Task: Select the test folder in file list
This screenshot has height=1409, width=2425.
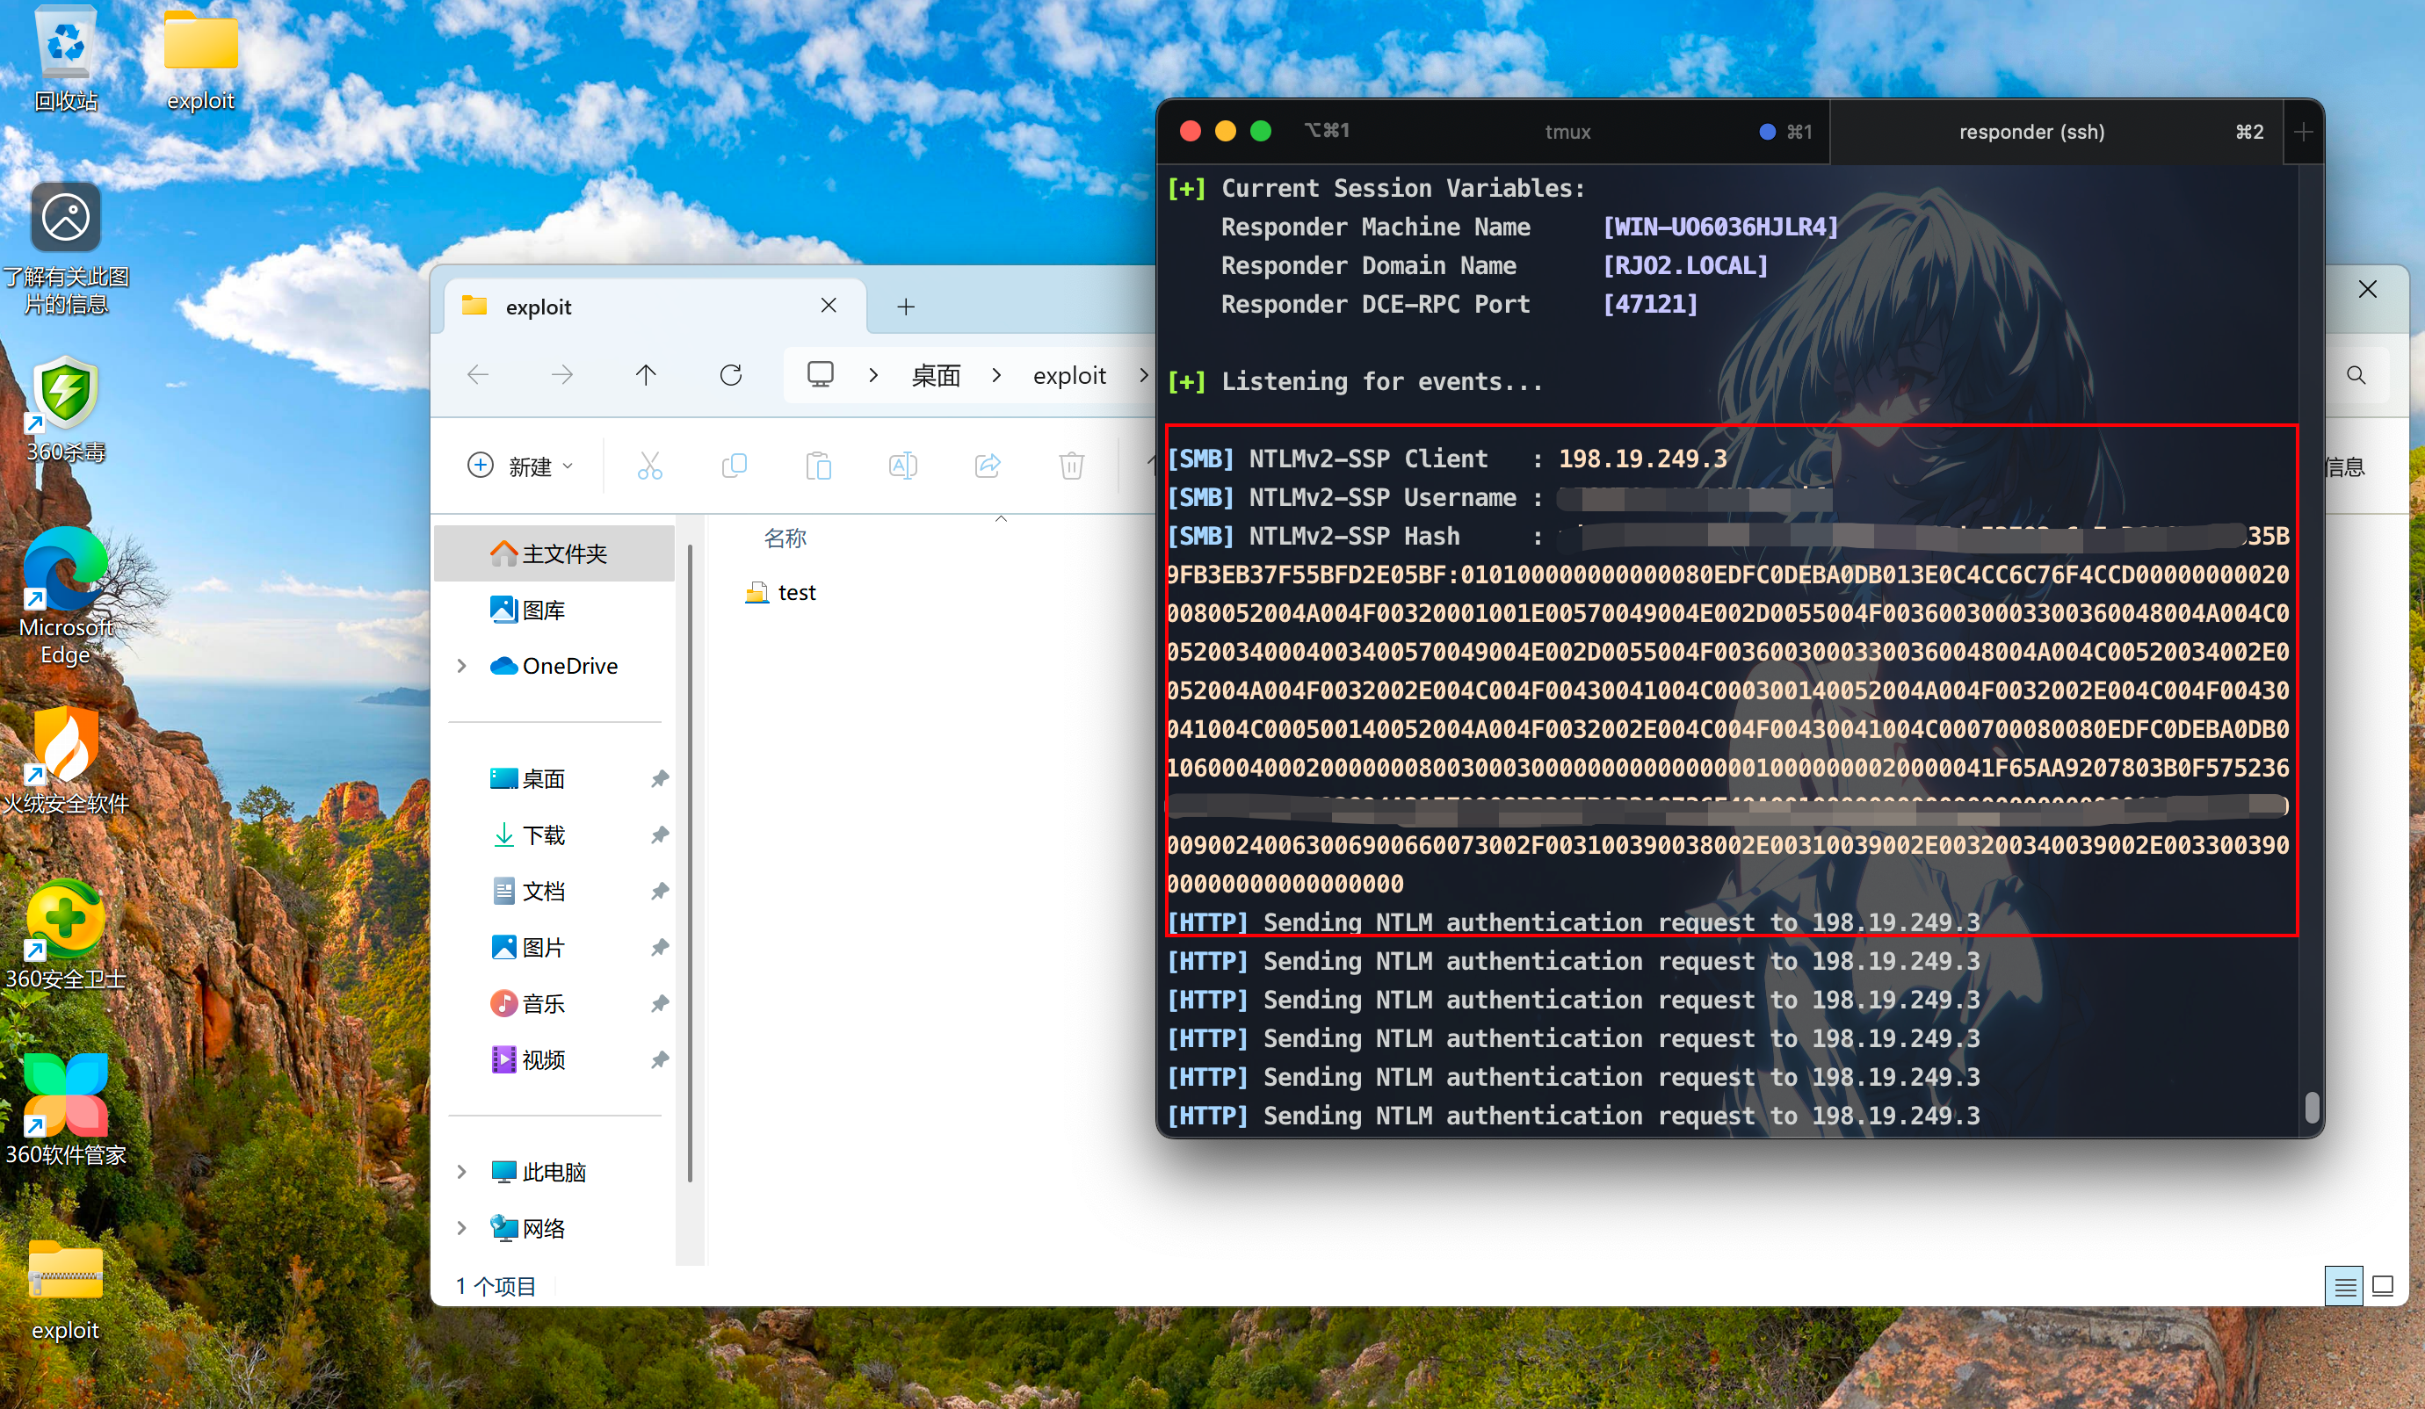Action: [x=780, y=592]
